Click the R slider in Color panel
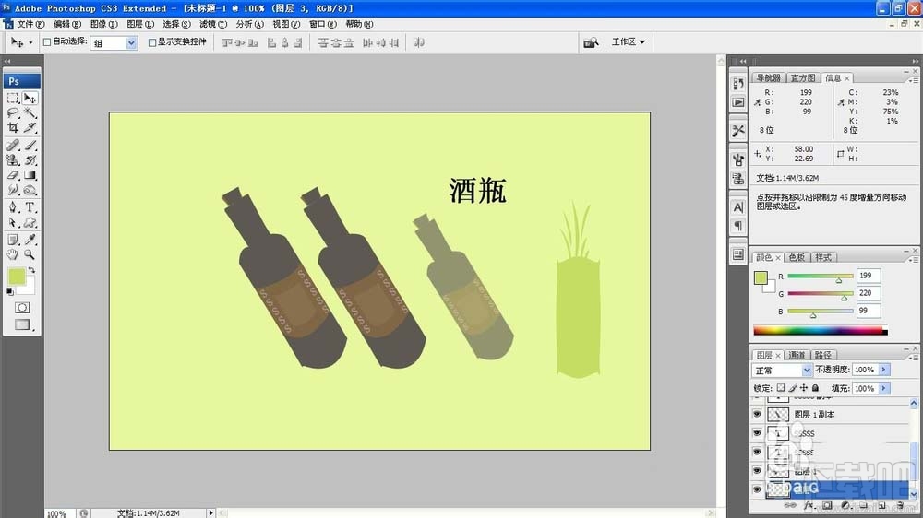Viewport: 923px width, 518px height. click(x=820, y=277)
